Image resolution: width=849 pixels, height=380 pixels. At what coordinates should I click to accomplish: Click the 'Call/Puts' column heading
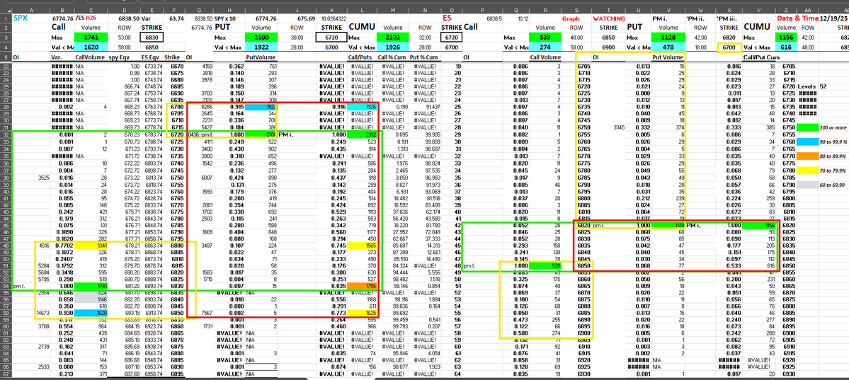pos(363,57)
